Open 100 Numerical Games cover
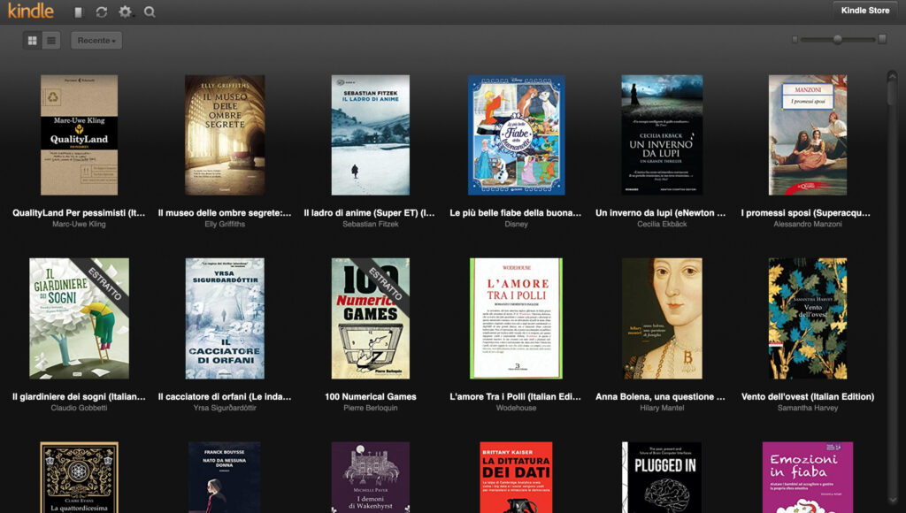The height and width of the screenshot is (513, 906). [x=371, y=318]
